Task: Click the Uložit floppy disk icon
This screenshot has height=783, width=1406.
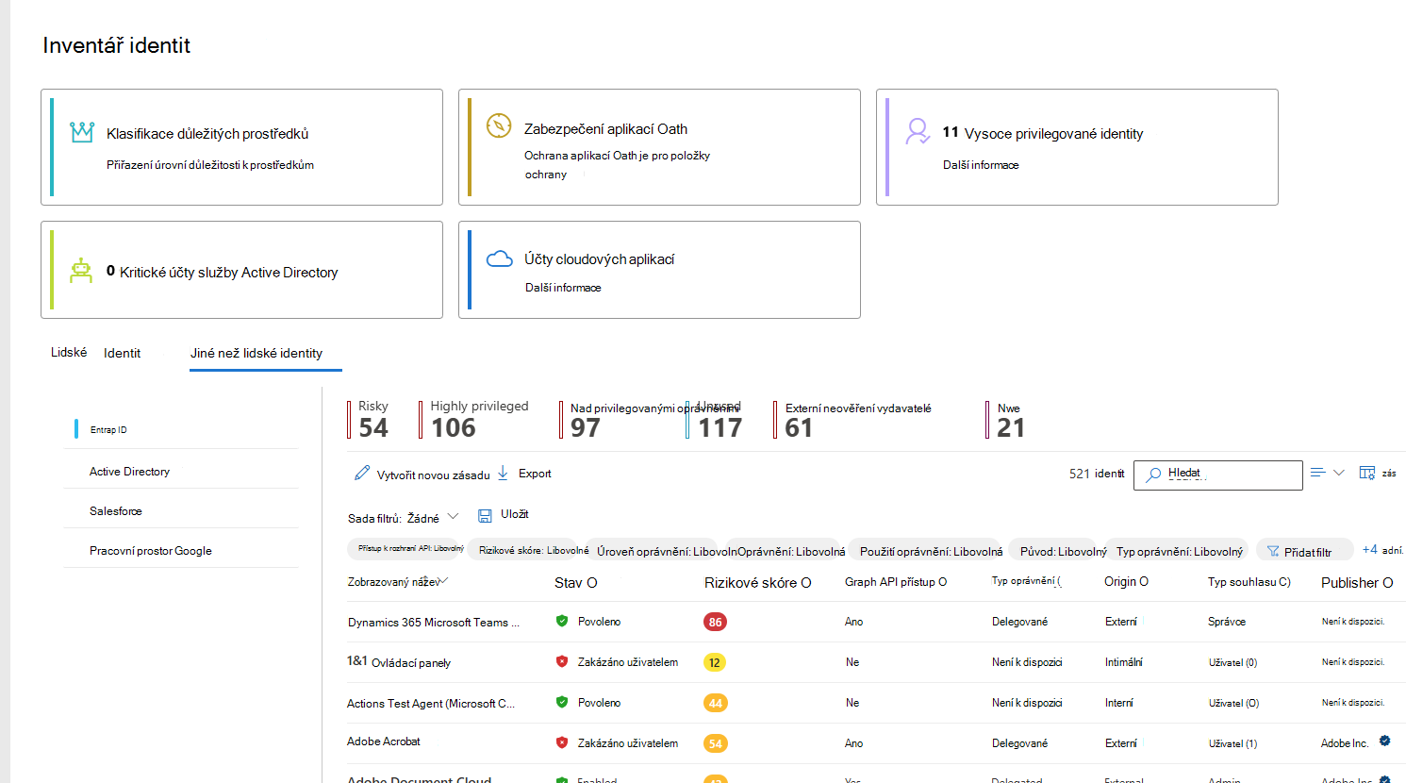Action: pyautogui.click(x=485, y=515)
